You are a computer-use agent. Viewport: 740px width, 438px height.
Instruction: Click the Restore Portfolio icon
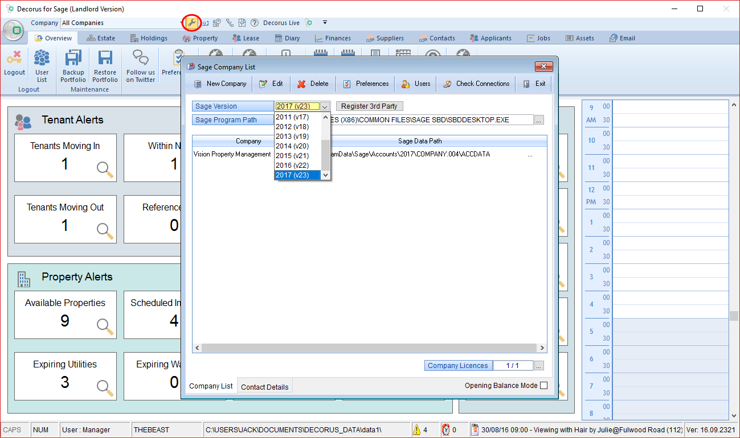pyautogui.click(x=105, y=59)
